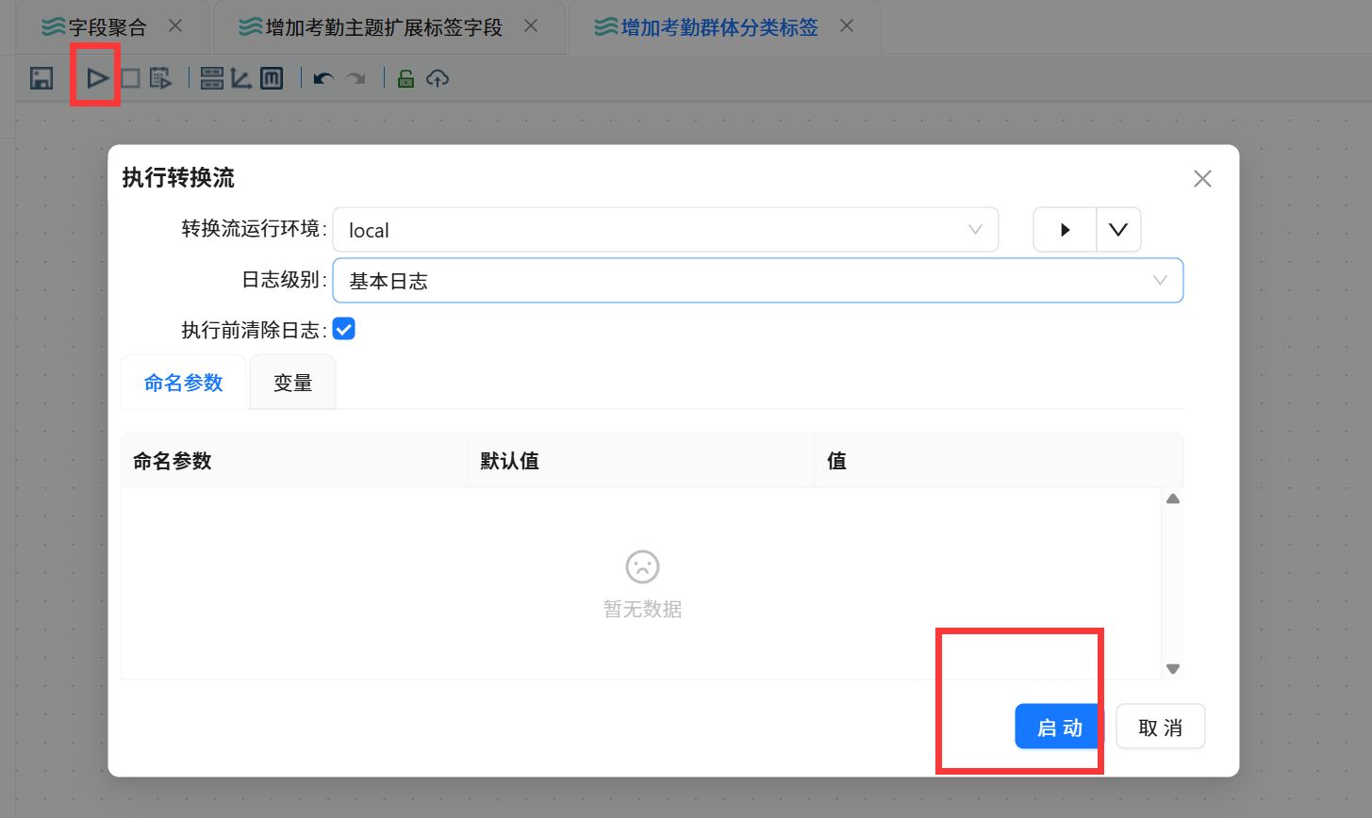Click the boxed M icon in toolbar
This screenshot has width=1372, height=818.
pos(272,78)
